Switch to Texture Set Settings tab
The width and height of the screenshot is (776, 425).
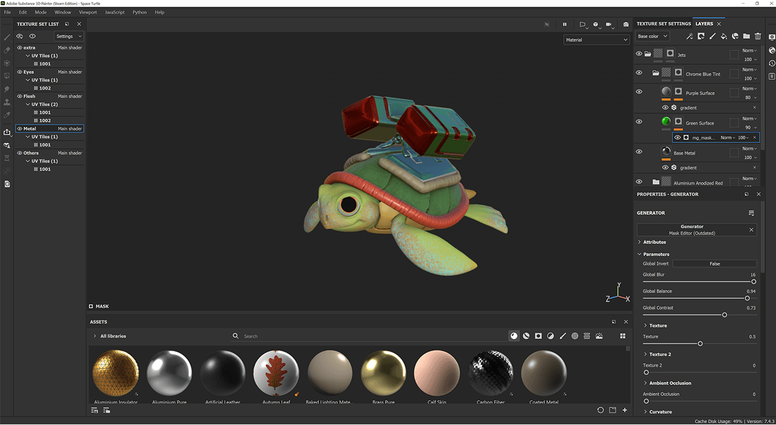(x=663, y=24)
